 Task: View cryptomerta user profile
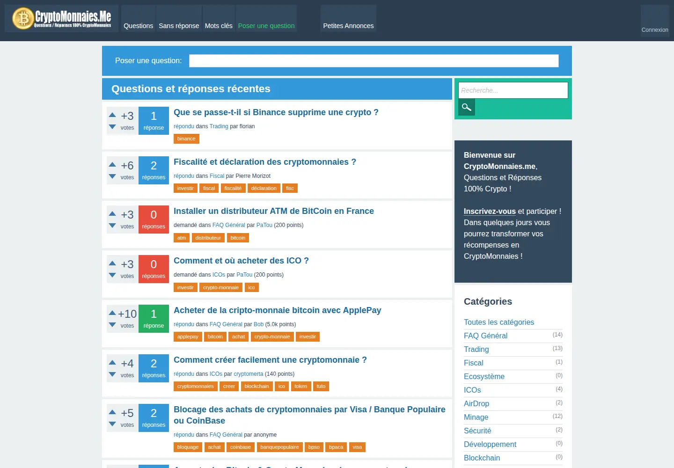(249, 374)
